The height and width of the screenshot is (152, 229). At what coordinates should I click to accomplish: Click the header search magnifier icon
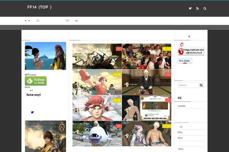pyautogui.click(x=205, y=8)
